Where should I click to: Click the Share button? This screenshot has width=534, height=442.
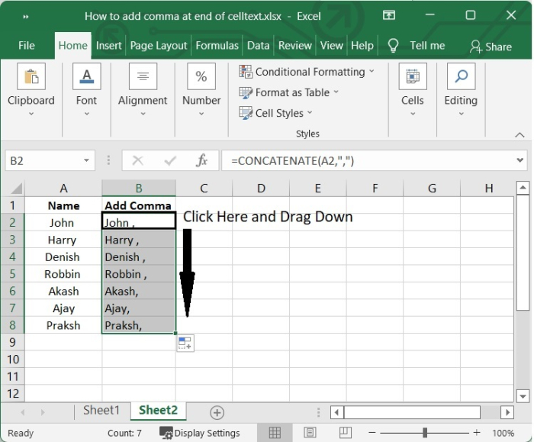coord(491,47)
